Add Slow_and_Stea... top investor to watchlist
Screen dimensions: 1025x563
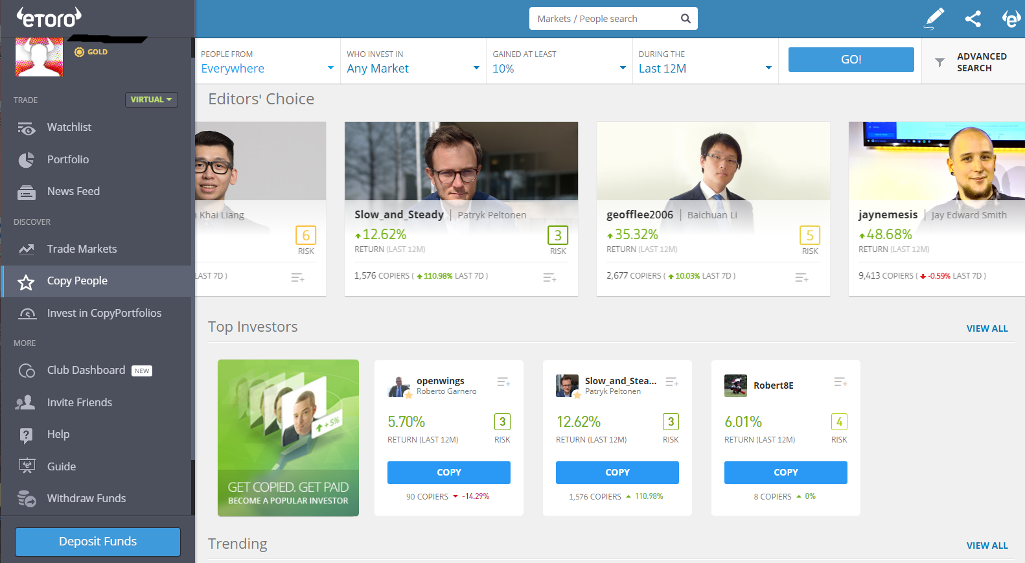pyautogui.click(x=672, y=382)
